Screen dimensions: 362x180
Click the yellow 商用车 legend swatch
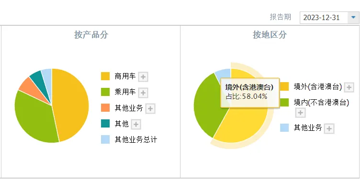click(105, 76)
